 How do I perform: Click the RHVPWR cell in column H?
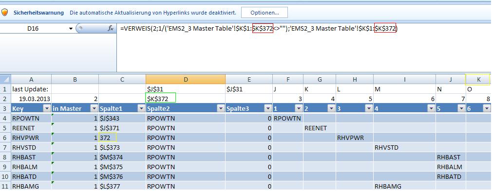354,138
